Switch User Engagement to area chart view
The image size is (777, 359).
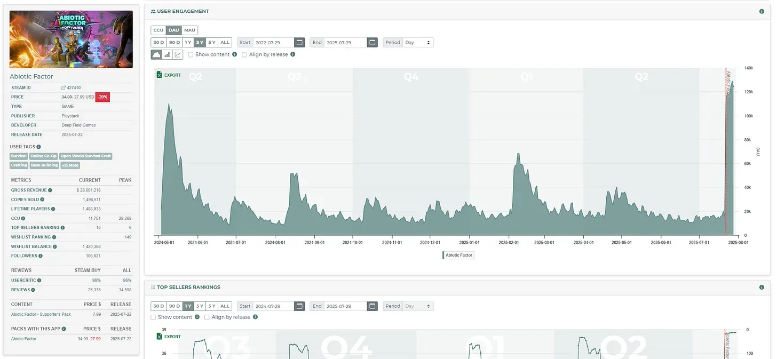point(156,54)
